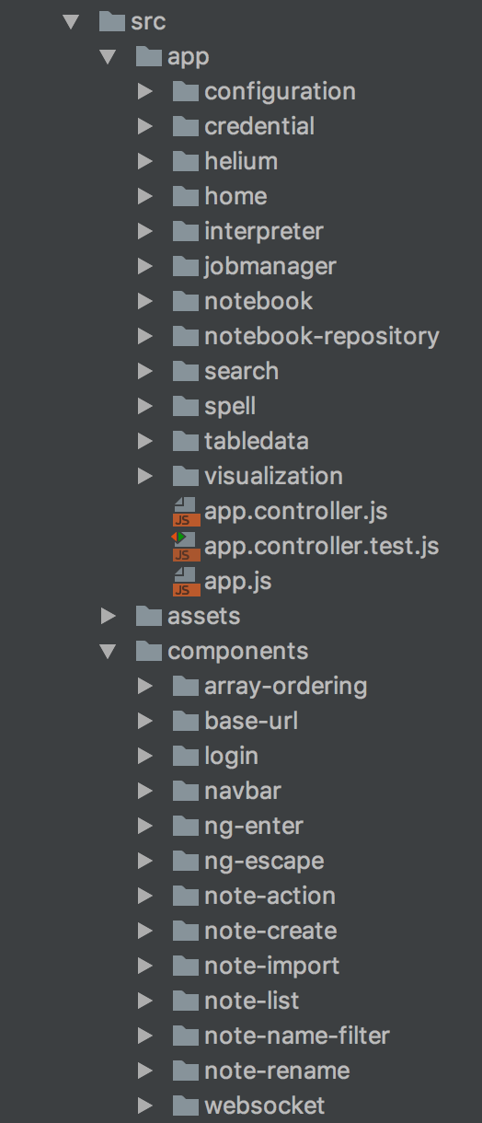Viewport: 482px width, 1123px height.
Task: Click the ng-enter folder icon
Action: coord(185,825)
